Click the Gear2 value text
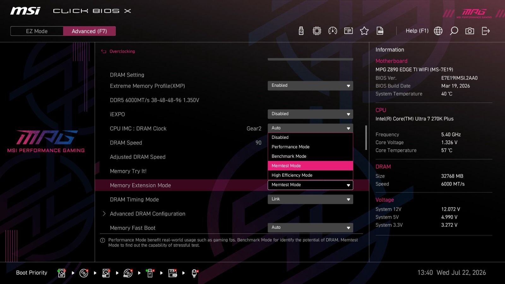The height and width of the screenshot is (284, 505). point(254,128)
